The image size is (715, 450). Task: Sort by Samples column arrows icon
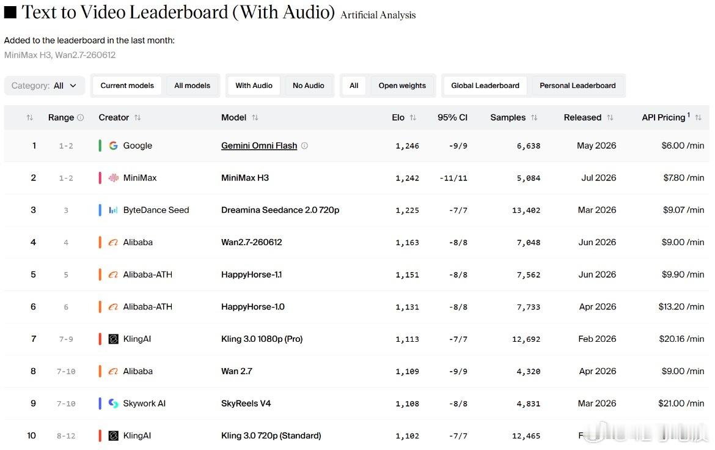(x=534, y=118)
